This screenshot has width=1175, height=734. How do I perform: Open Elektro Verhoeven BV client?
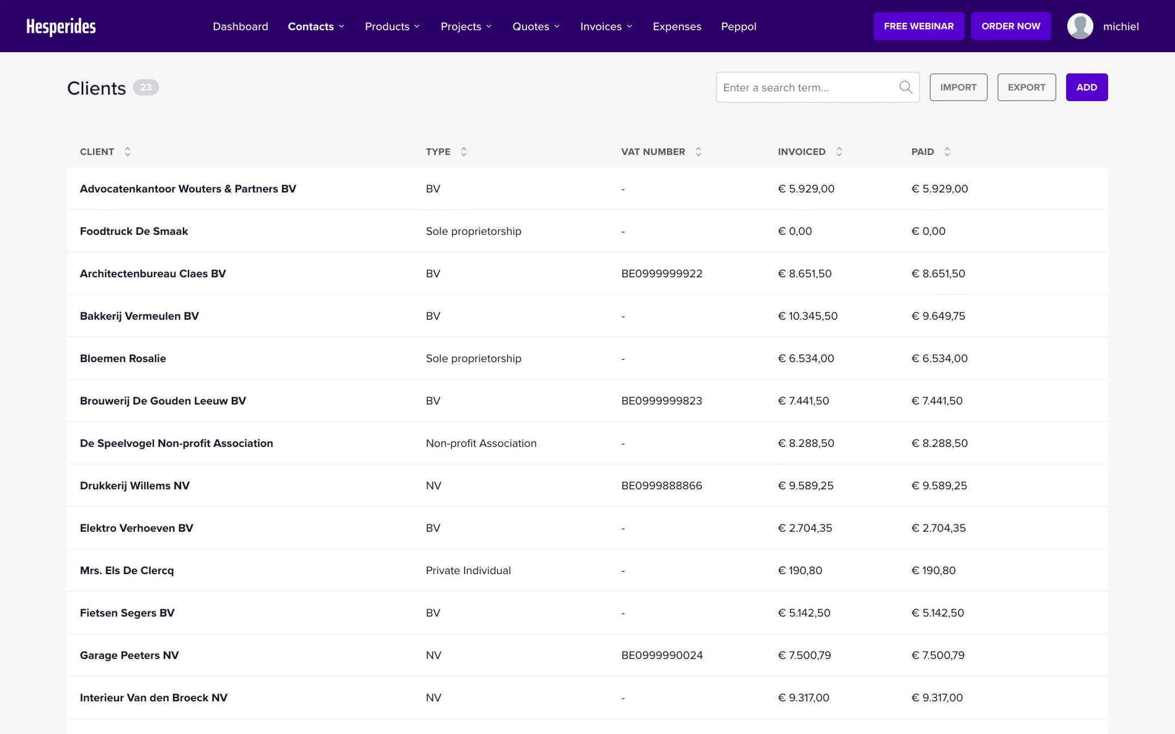137,528
